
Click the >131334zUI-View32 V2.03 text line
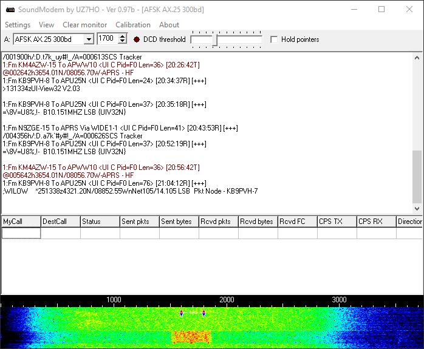pyautogui.click(x=41, y=89)
